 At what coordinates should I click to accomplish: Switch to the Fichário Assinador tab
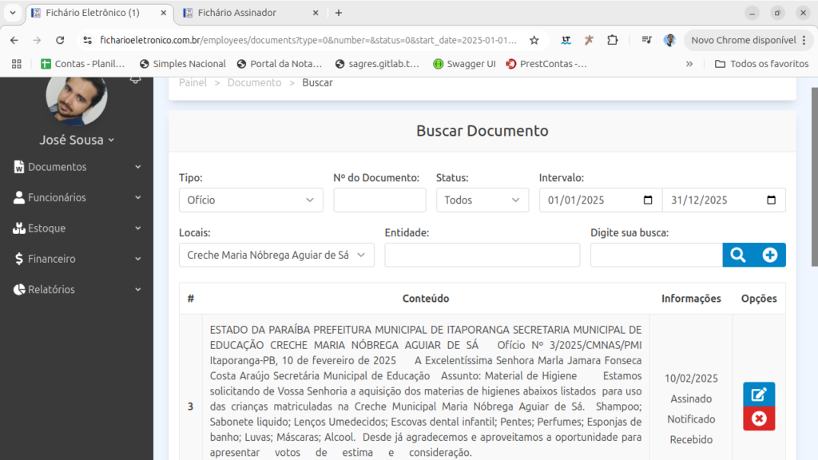pos(250,13)
